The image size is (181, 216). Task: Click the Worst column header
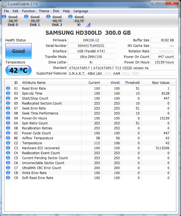point(111,83)
